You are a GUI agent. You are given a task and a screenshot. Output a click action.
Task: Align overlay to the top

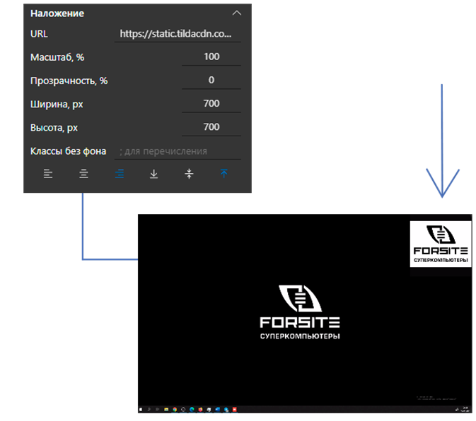(224, 174)
